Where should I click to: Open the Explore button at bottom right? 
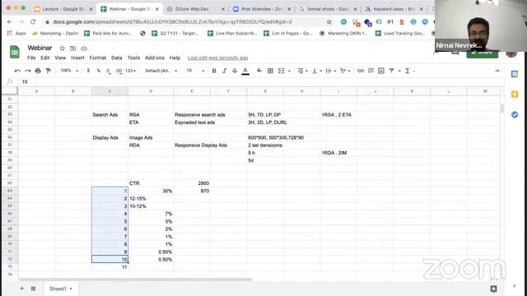[493, 289]
